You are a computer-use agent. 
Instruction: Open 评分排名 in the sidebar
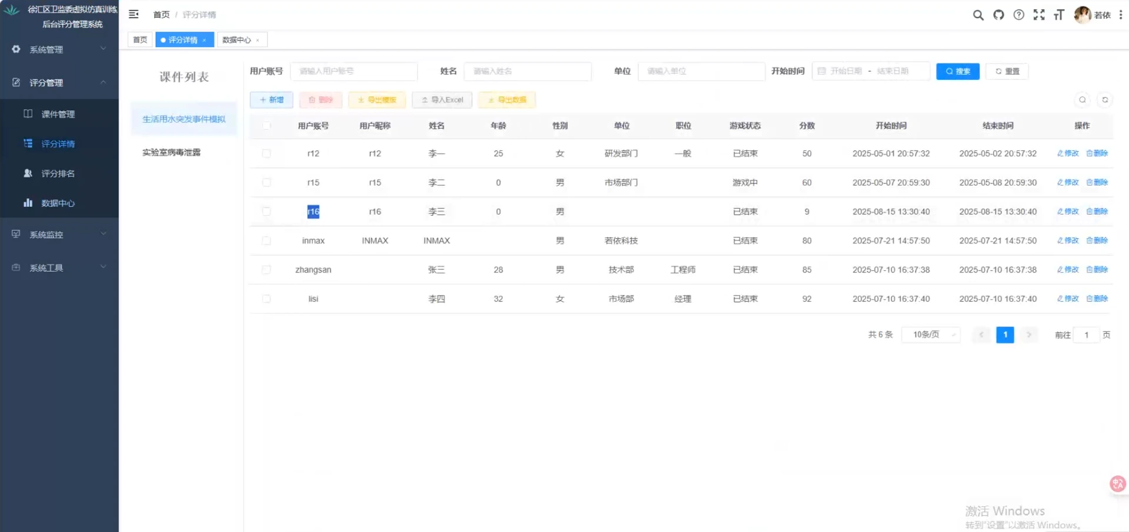pyautogui.click(x=59, y=173)
